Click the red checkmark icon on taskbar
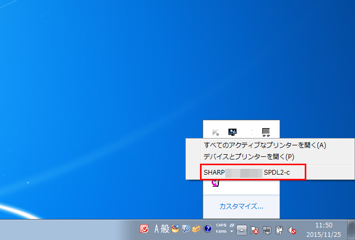The image size is (355, 240). tap(144, 229)
